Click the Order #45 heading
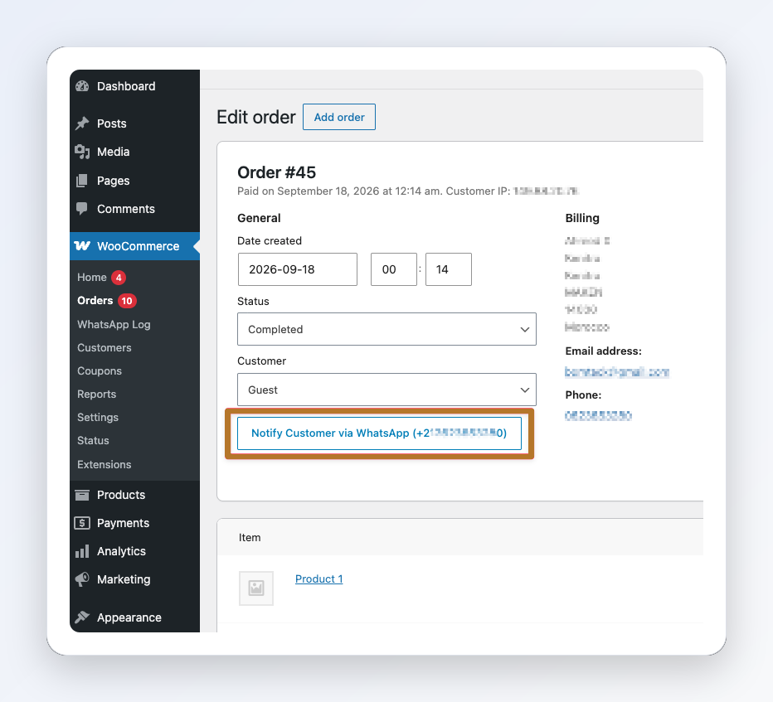 point(276,173)
